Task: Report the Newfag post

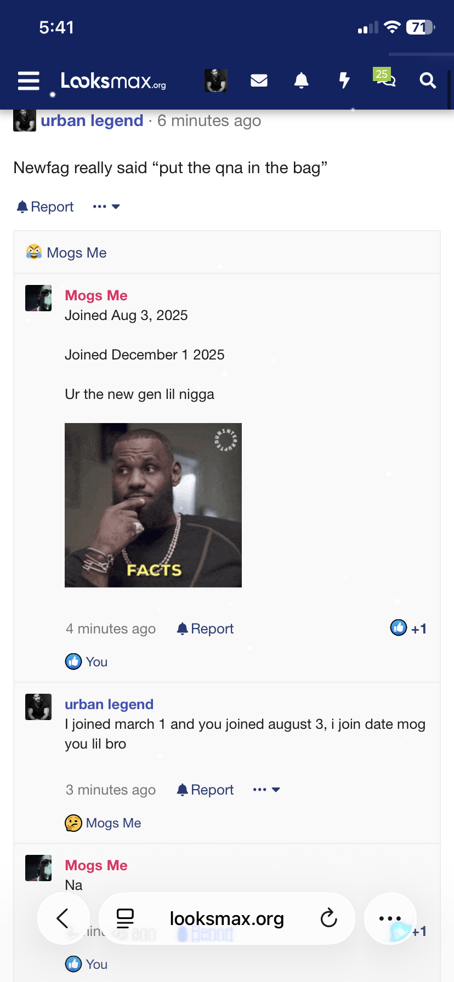Action: pyautogui.click(x=45, y=207)
